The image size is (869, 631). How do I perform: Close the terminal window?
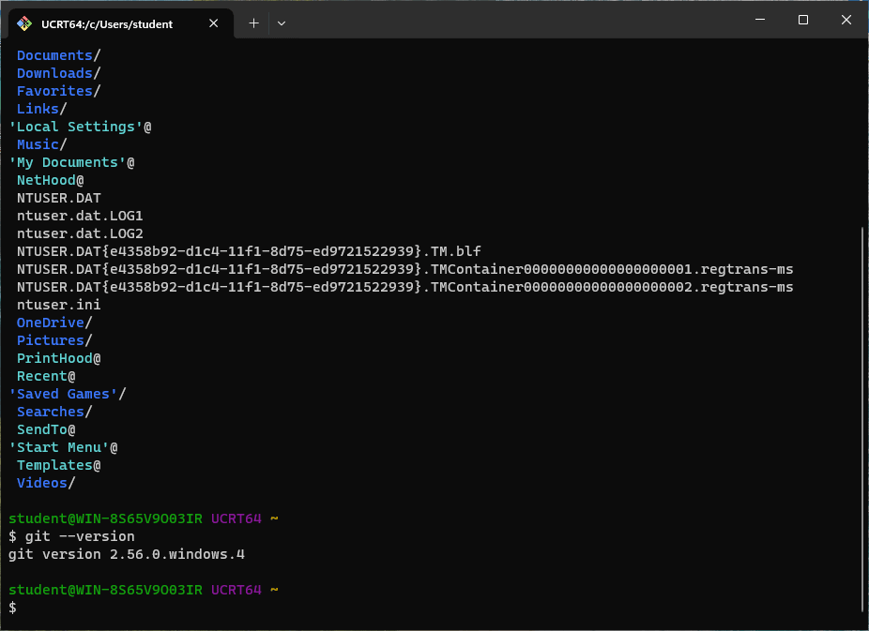[846, 20]
